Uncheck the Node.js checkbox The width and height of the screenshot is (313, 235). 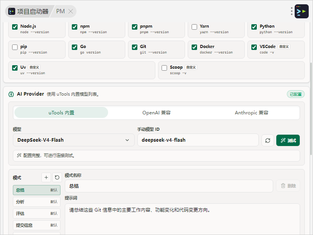pyautogui.click(x=15, y=27)
